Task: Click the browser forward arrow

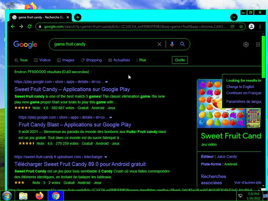Action: pyautogui.click(x=21, y=26)
